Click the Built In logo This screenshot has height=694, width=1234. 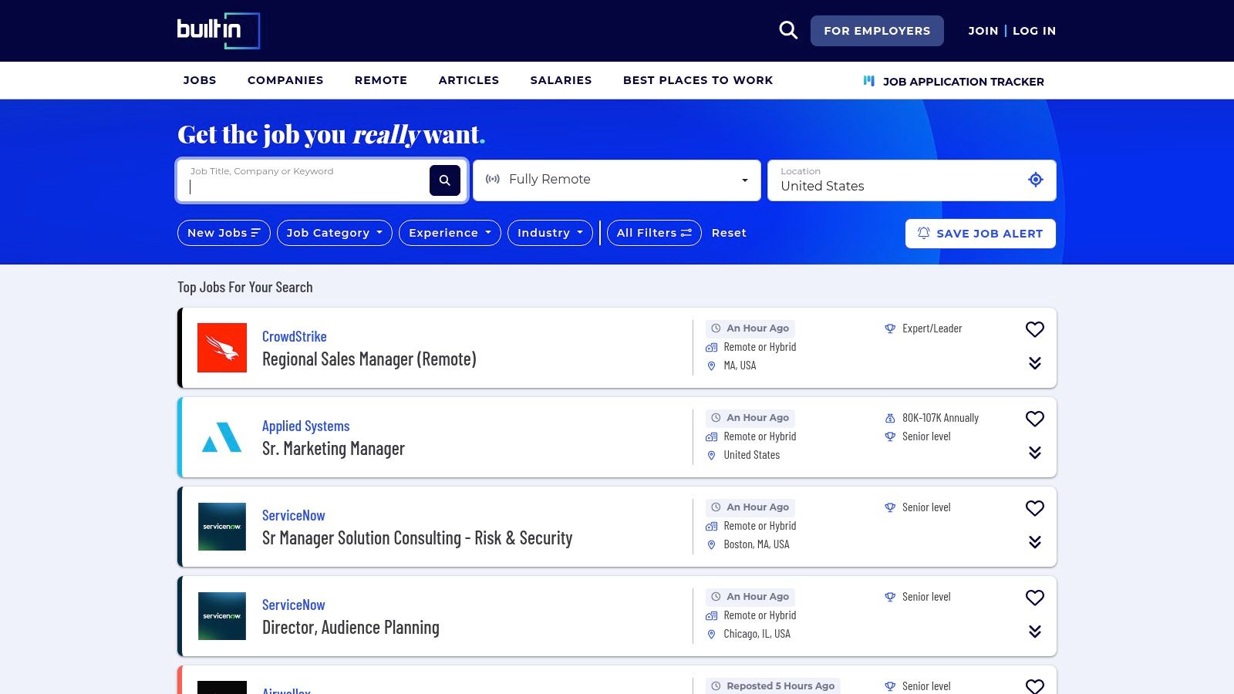[x=218, y=31]
